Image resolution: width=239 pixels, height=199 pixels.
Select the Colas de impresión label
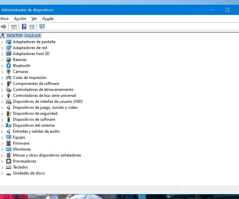pyautogui.click(x=30, y=78)
